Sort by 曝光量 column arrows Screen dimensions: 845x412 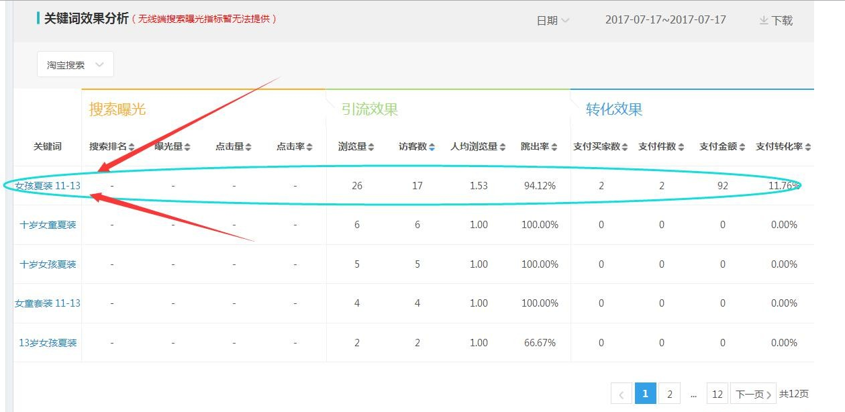coord(187,147)
